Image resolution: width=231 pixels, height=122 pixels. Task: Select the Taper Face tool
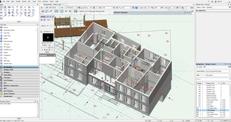[x=7, y=36]
